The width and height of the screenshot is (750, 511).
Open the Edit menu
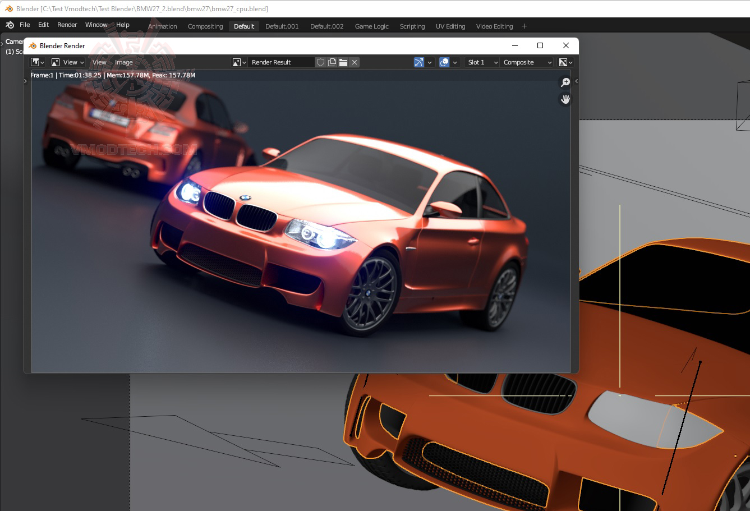(x=43, y=25)
